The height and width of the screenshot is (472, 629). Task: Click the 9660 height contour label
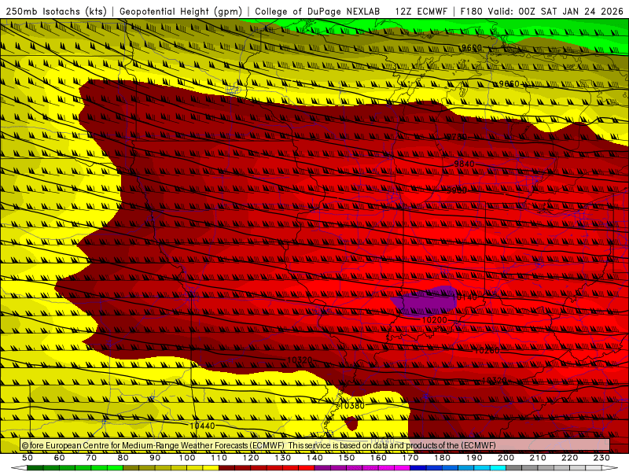(509, 84)
